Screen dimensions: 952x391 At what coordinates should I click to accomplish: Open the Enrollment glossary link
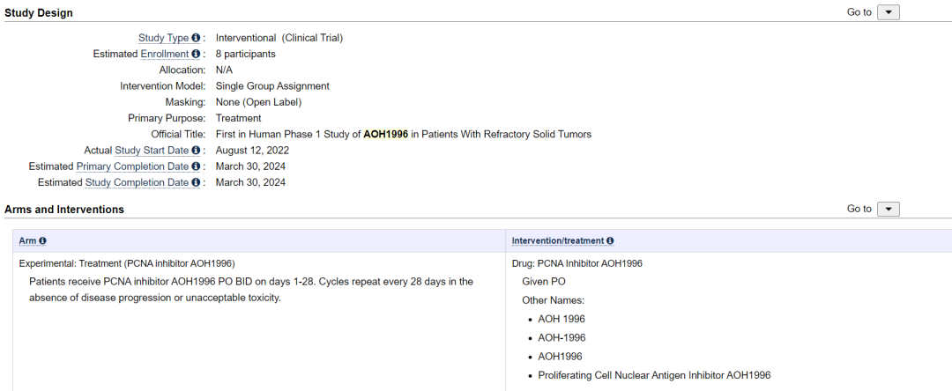(x=164, y=54)
